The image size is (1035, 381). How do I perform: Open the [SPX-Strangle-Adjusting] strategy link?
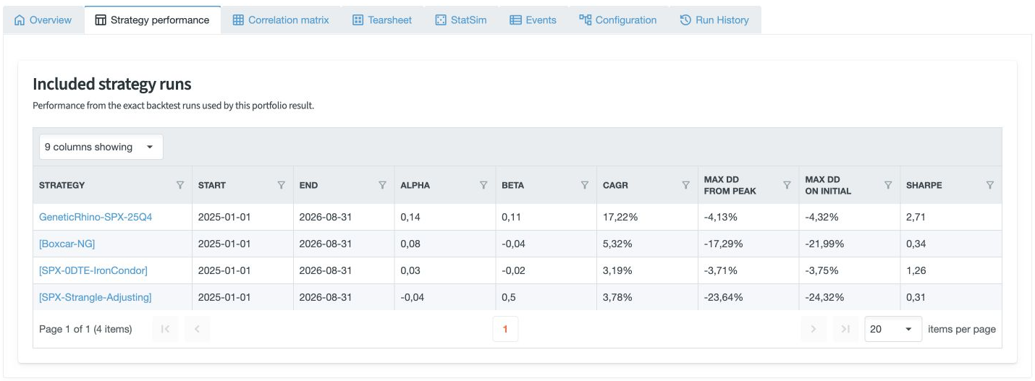tap(96, 297)
